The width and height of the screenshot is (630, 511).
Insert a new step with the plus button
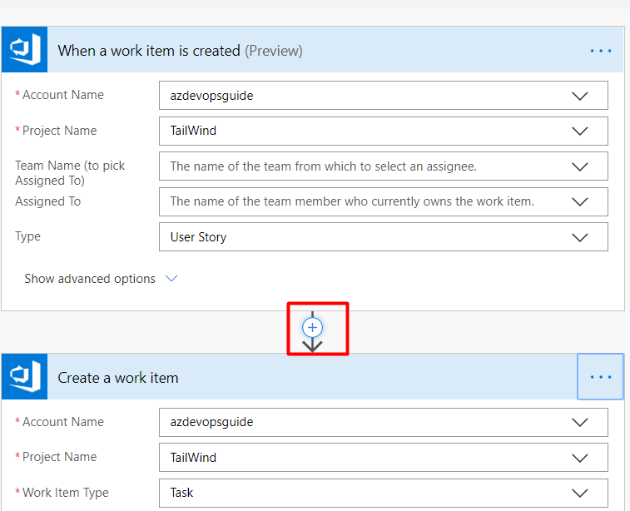tap(312, 328)
